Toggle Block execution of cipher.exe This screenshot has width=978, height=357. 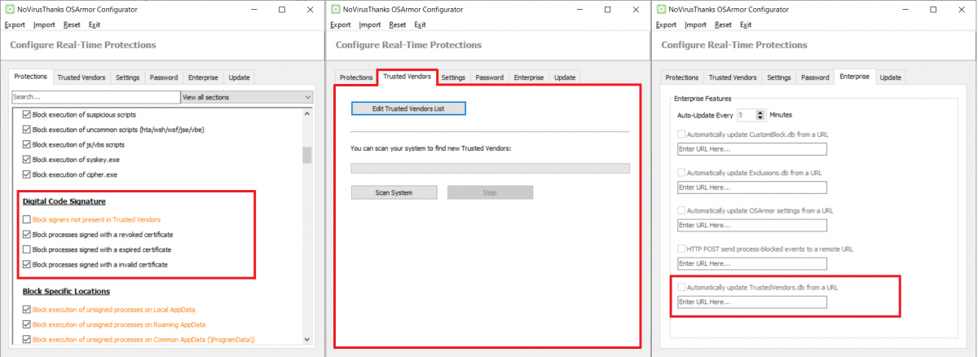27,174
